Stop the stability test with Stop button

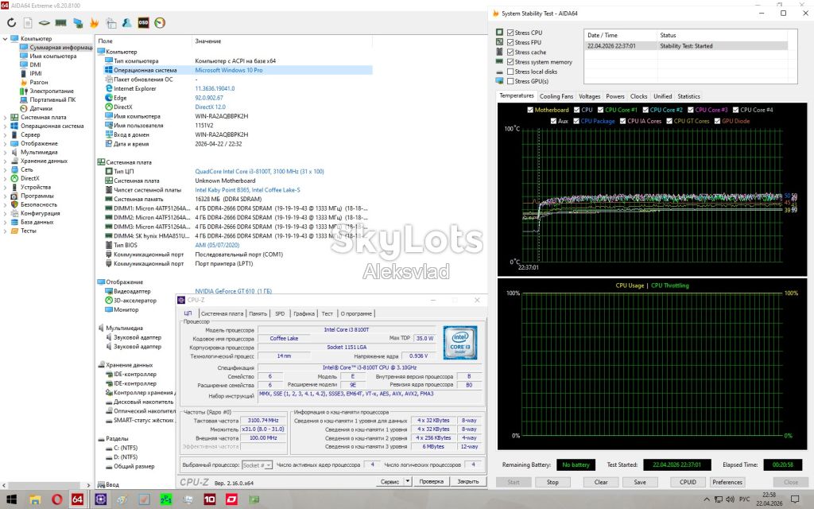click(x=552, y=482)
